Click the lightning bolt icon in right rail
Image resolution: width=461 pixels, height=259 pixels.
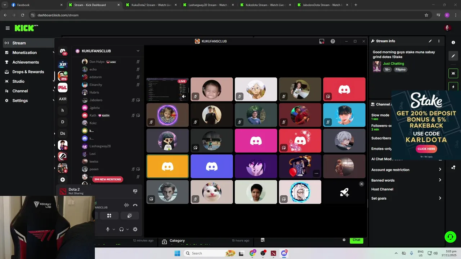tap(453, 87)
